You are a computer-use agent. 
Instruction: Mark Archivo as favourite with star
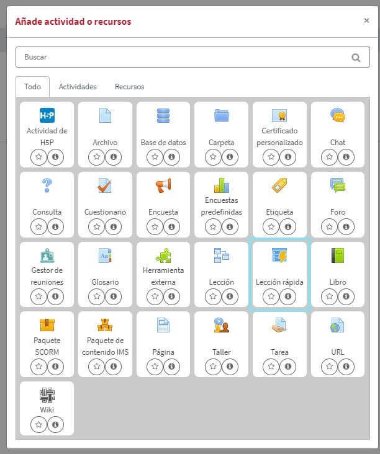pyautogui.click(x=96, y=157)
